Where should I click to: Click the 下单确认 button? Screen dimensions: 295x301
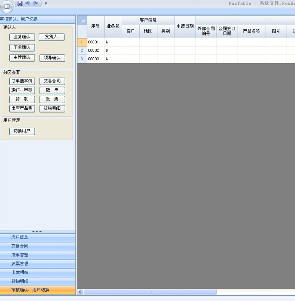pyautogui.click(x=22, y=47)
